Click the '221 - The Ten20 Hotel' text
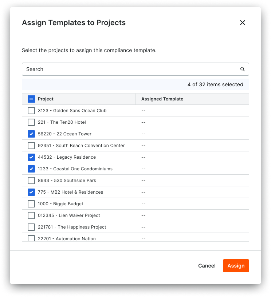Viewport: 271px width, 297px height. coord(62,122)
